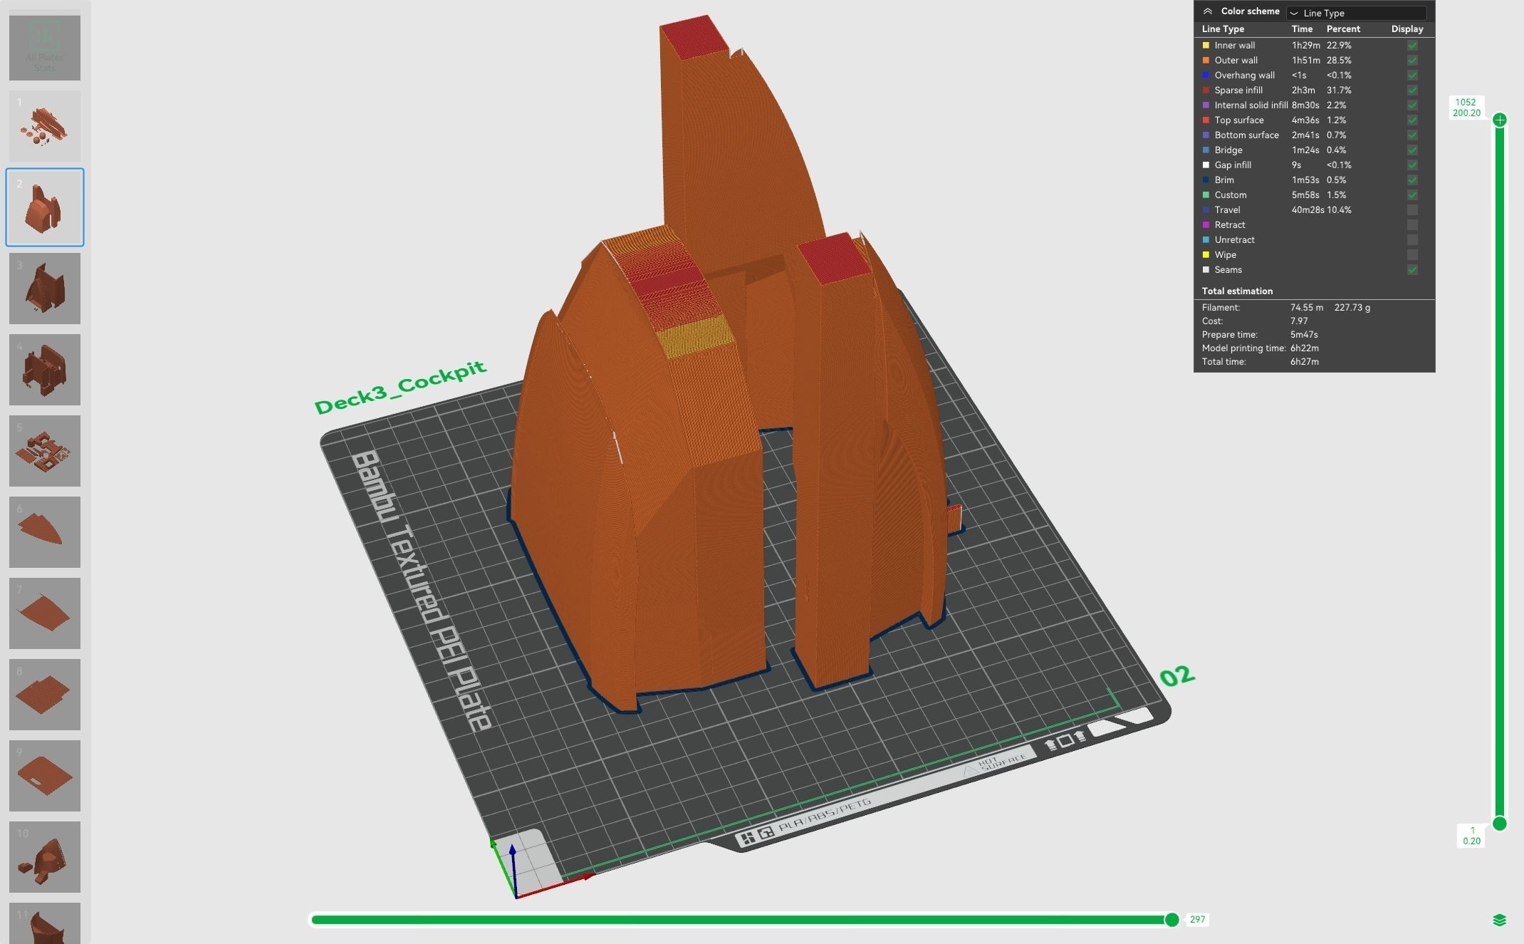Open All Plates Stats thumbnail

coord(45,48)
